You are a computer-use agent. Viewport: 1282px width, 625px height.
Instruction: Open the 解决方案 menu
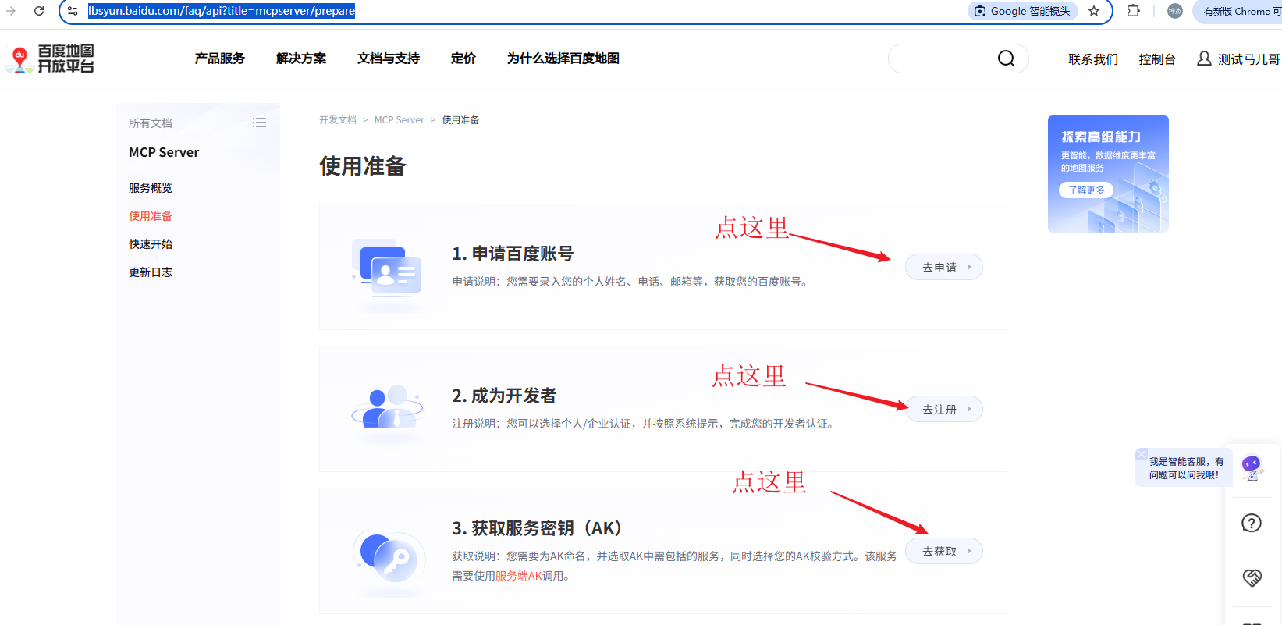pyautogui.click(x=301, y=59)
